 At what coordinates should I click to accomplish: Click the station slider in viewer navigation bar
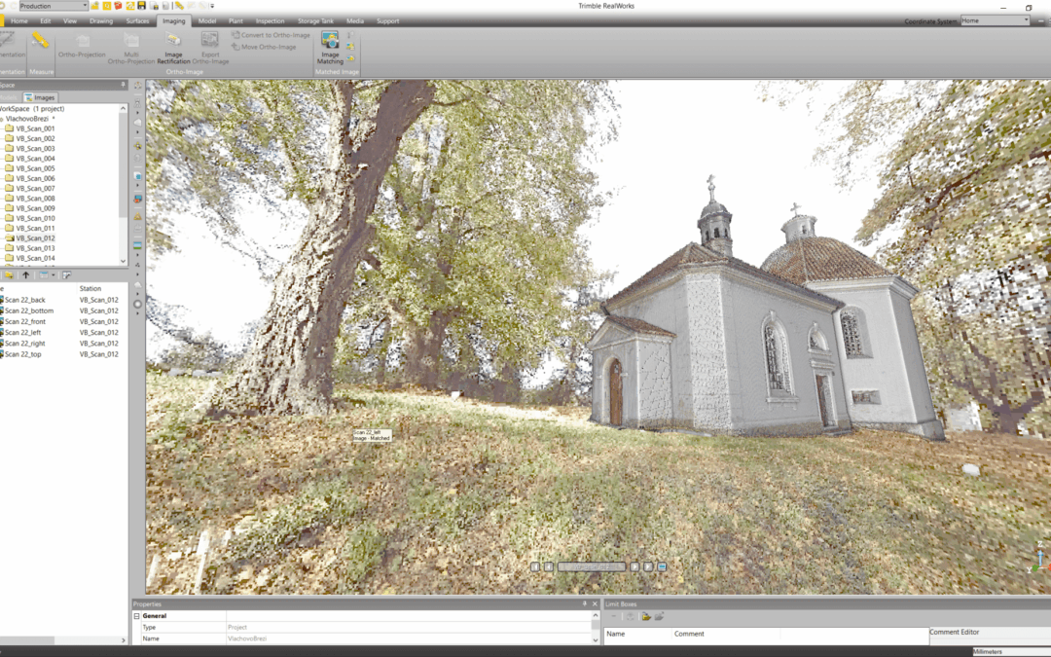[x=592, y=566]
